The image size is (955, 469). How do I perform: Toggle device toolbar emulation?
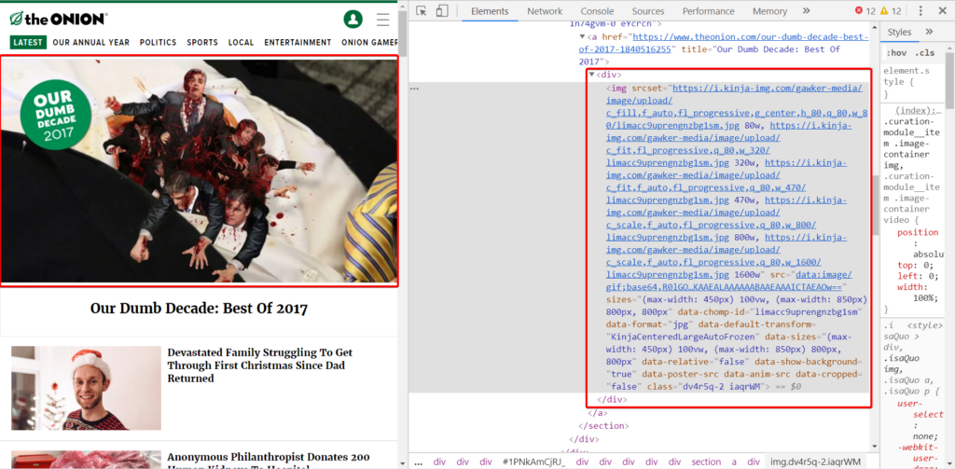pyautogui.click(x=445, y=11)
